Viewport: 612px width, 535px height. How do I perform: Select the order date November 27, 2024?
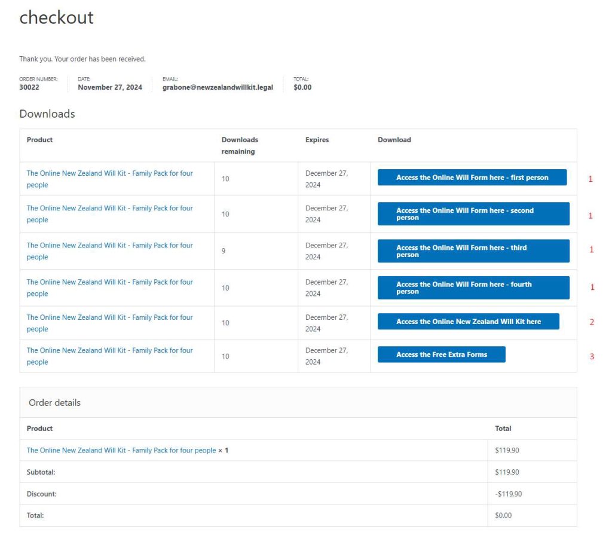[110, 87]
